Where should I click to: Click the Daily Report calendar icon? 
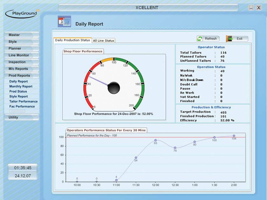(64, 22)
